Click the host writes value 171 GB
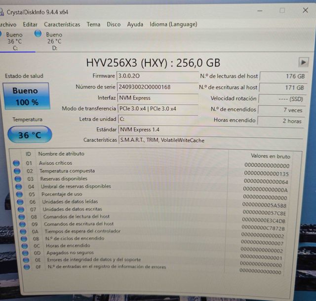316x301 pixels. click(283, 88)
